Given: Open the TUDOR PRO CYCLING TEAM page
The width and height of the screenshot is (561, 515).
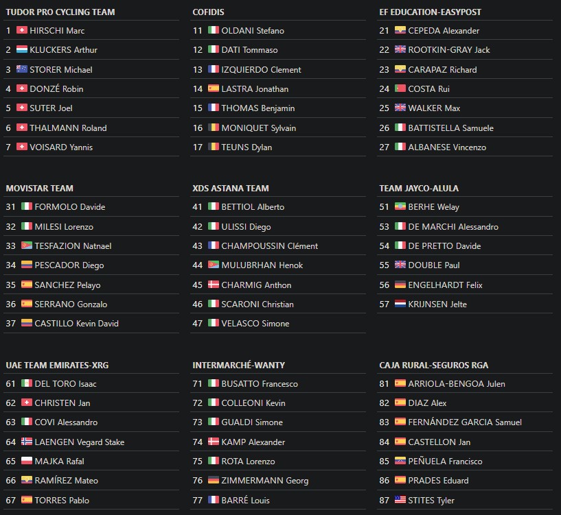Looking at the screenshot, I should tap(60, 12).
